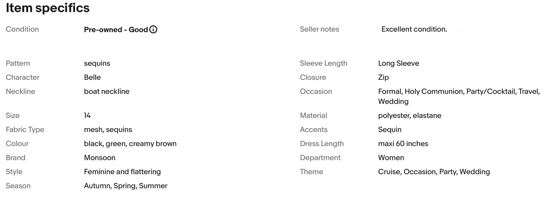This screenshot has height=200, width=549.
Task: Click Cruise, Occasion, Party, Wedding theme text
Action: (434, 172)
